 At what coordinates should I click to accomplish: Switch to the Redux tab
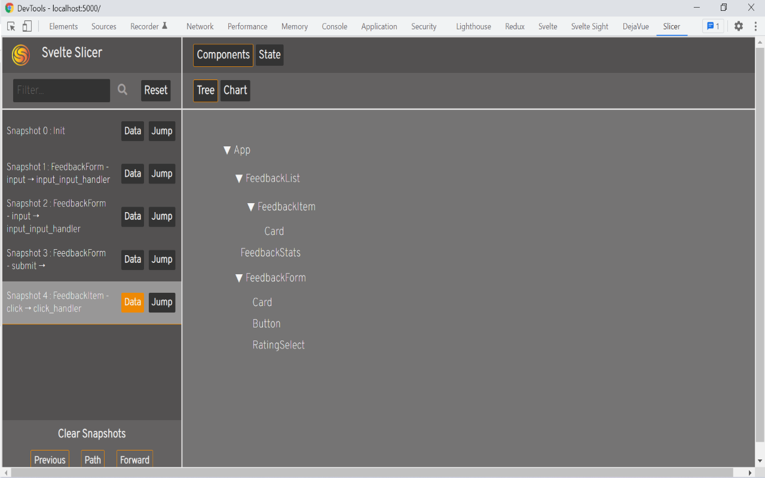(x=515, y=26)
